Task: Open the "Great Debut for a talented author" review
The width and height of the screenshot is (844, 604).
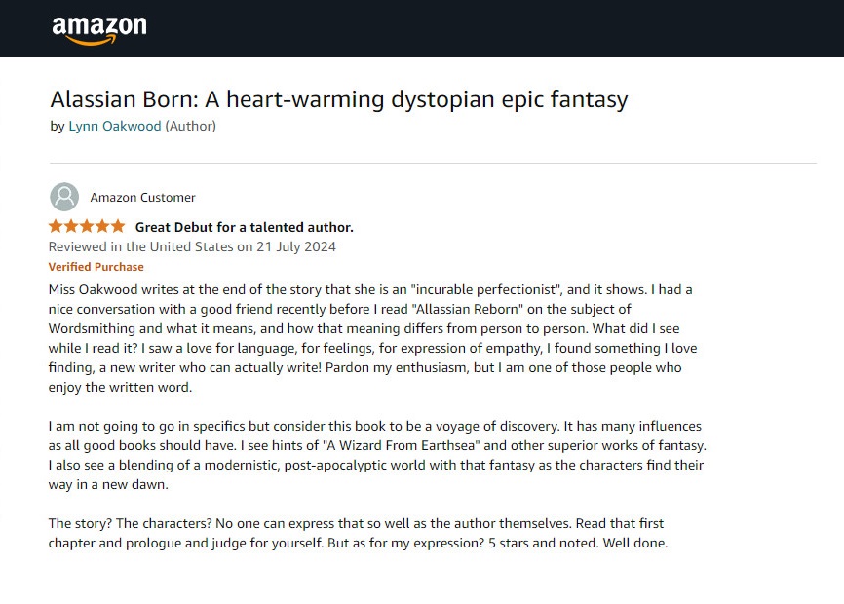Action: coord(244,227)
